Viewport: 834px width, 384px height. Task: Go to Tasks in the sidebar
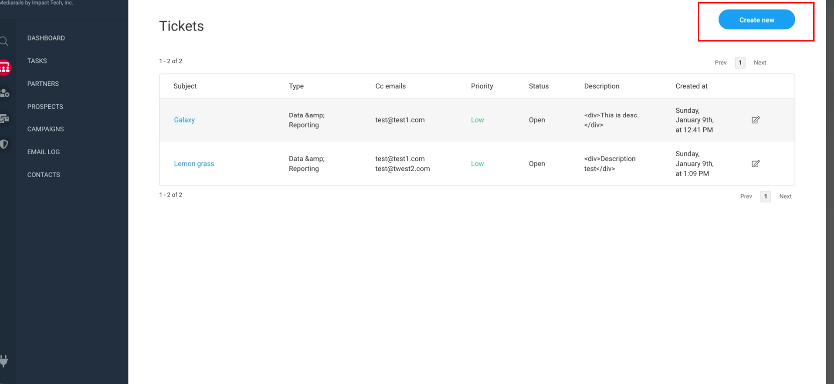[37, 61]
